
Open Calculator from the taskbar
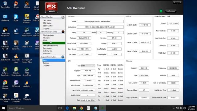[88, 108]
